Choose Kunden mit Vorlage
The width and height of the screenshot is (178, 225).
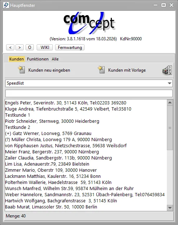tap(127, 70)
